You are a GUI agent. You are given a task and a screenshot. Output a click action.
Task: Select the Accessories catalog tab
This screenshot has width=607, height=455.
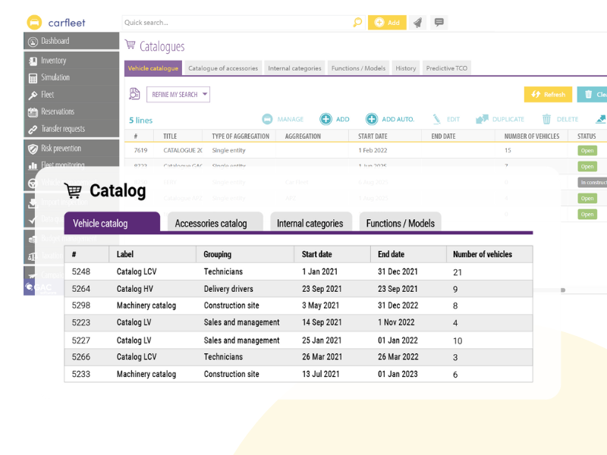(211, 223)
